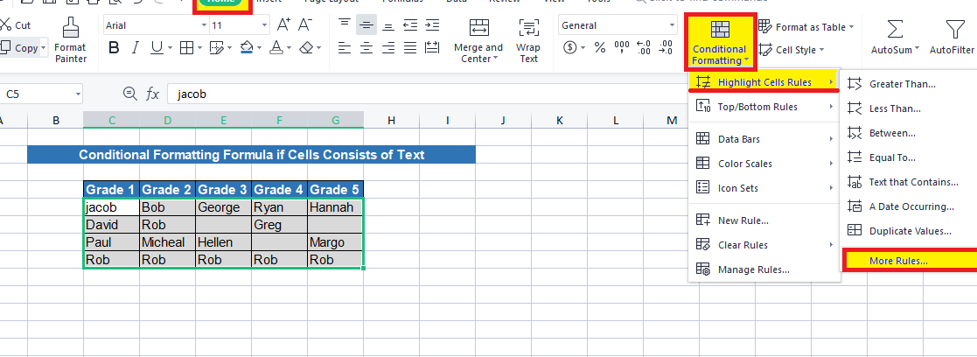Click the Borders grid icon
The width and height of the screenshot is (977, 357).
pyautogui.click(x=186, y=48)
